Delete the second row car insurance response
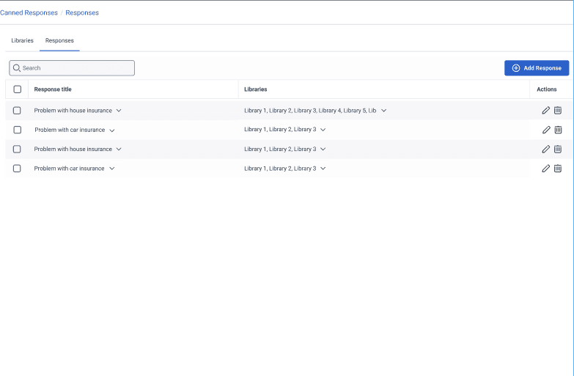This screenshot has height=376, width=574. click(x=558, y=130)
